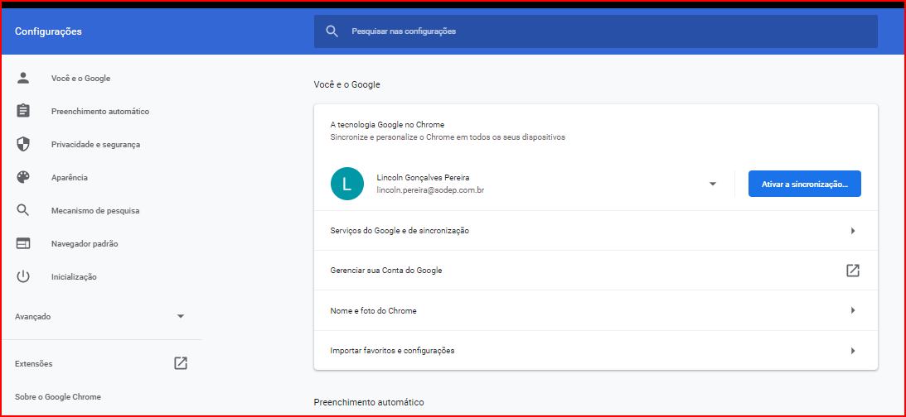The image size is (906, 417).
Task: Click the Você e o Google heading above the card
Action: pos(346,84)
